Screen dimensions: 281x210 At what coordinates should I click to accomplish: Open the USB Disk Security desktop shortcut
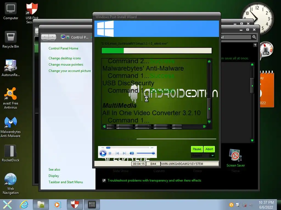click(32, 13)
